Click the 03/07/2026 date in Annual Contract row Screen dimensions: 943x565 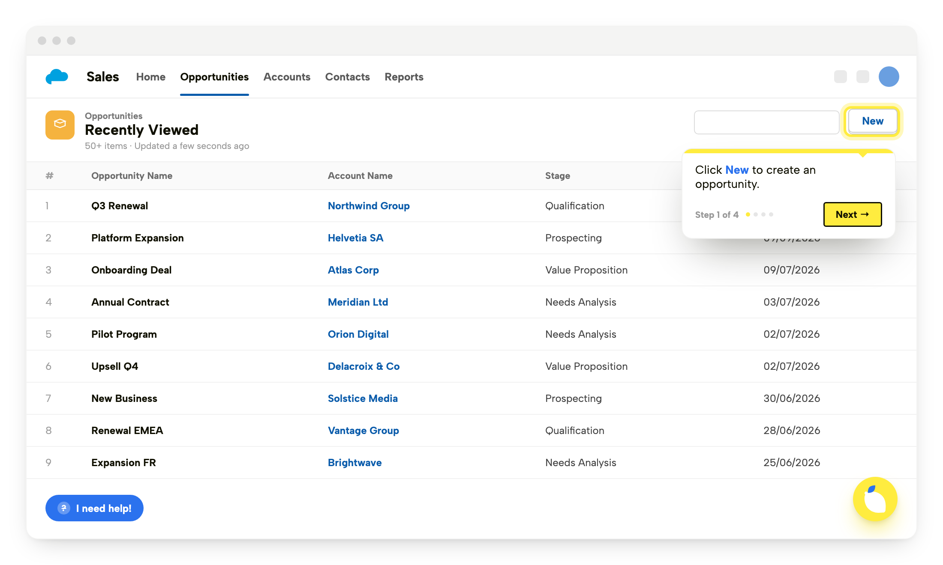click(792, 302)
